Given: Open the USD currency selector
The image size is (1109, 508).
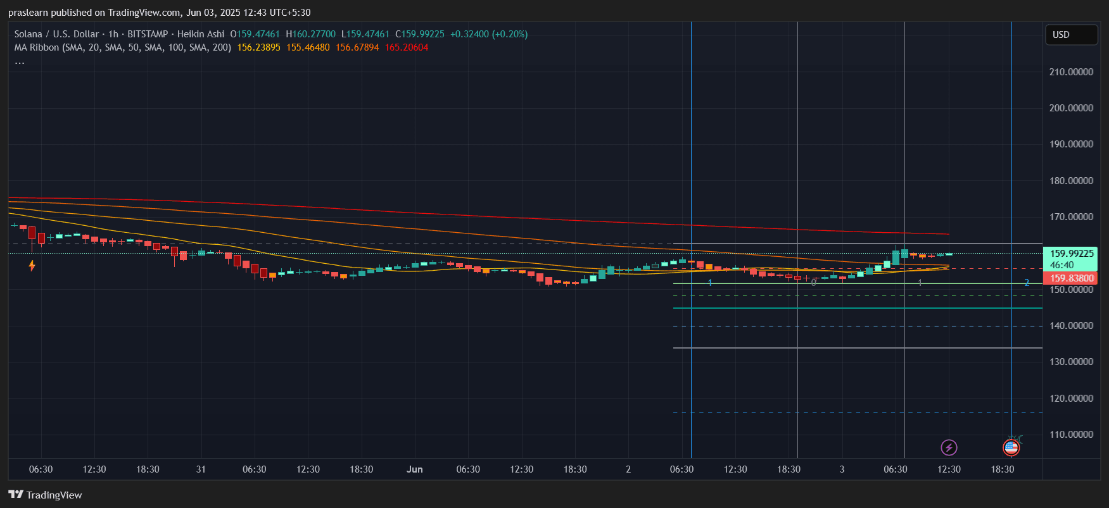Looking at the screenshot, I should 1070,35.
